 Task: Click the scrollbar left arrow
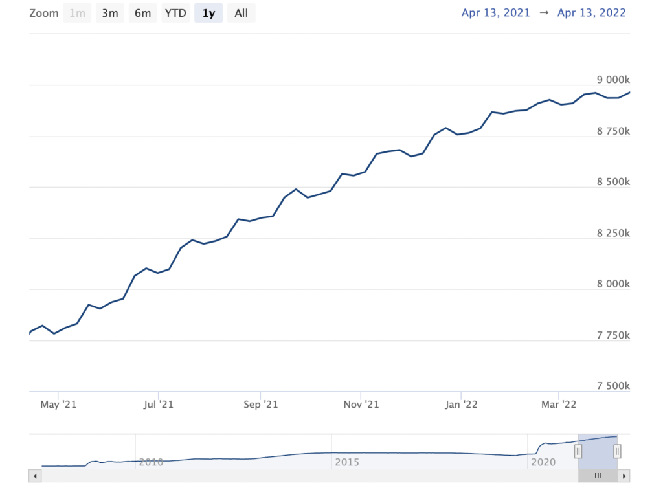(35, 476)
